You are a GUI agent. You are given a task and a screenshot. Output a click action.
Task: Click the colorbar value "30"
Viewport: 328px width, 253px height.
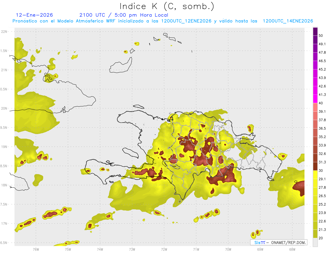pyautogui.click(x=321, y=171)
